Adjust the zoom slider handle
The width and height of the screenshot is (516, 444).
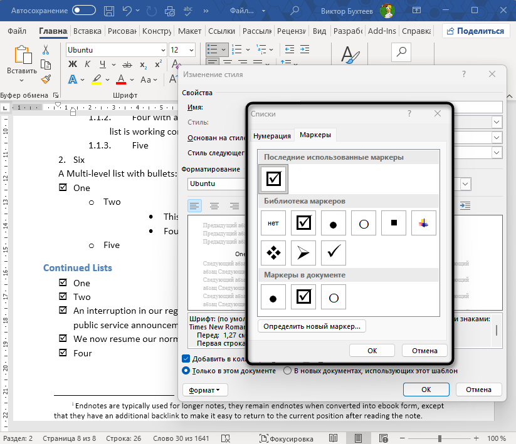point(440,438)
